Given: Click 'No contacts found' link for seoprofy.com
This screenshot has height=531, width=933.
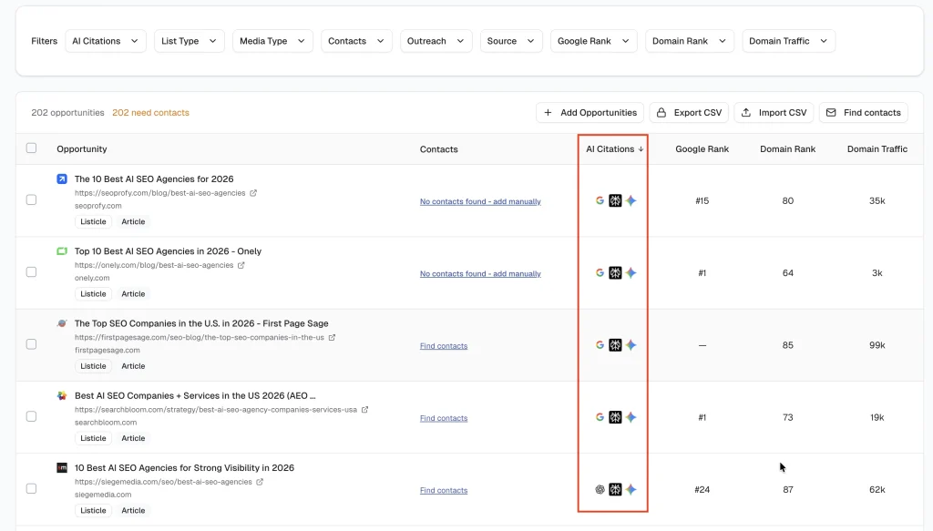Looking at the screenshot, I should 480,201.
